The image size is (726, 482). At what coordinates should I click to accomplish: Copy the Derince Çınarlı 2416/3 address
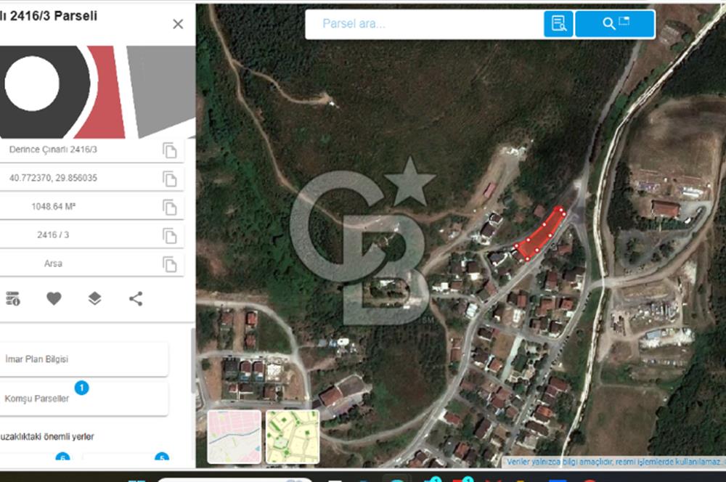[x=170, y=150]
